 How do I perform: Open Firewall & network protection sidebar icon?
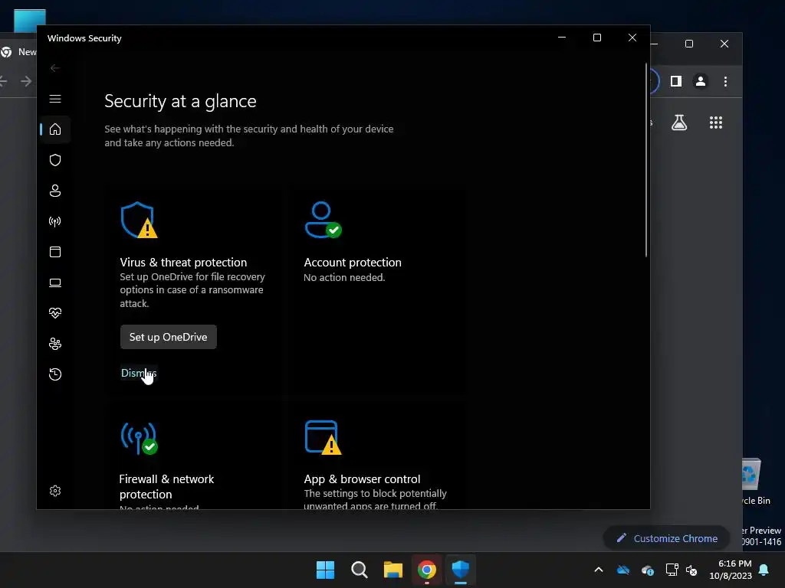click(x=55, y=221)
